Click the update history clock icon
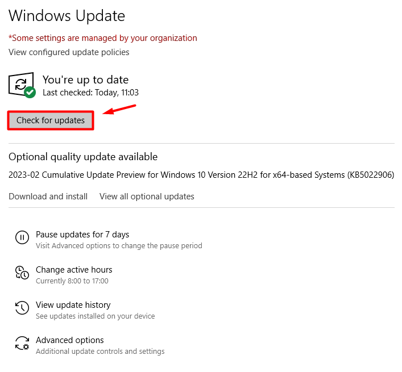Screen dimensions: 402x372 [x=22, y=308]
